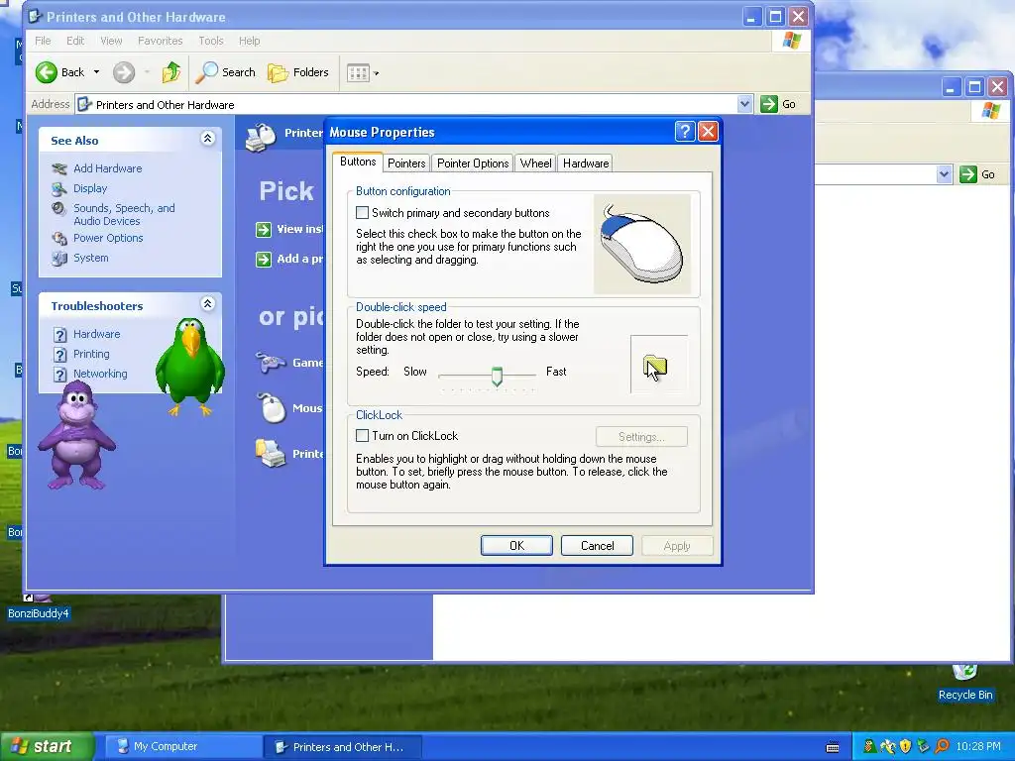
Task: Click the yellow test folder in Double-click speed
Action: pyautogui.click(x=655, y=368)
